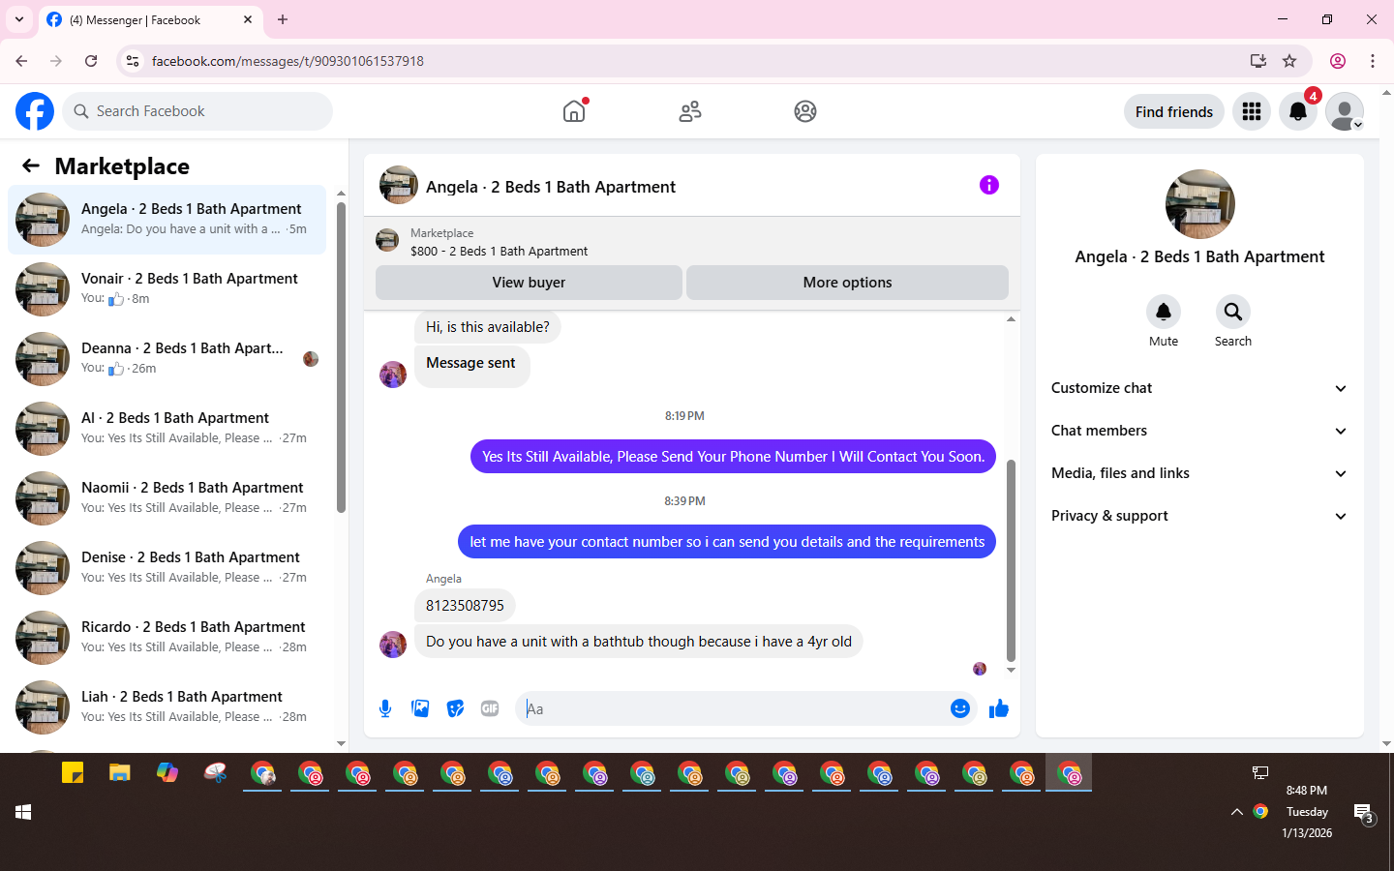The height and width of the screenshot is (871, 1394).
Task: Open the account profile menu
Action: [x=1345, y=111]
